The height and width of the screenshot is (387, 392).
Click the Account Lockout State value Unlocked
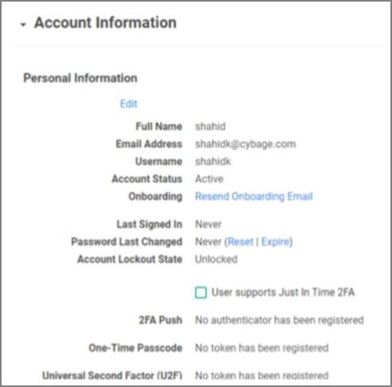pos(216,260)
